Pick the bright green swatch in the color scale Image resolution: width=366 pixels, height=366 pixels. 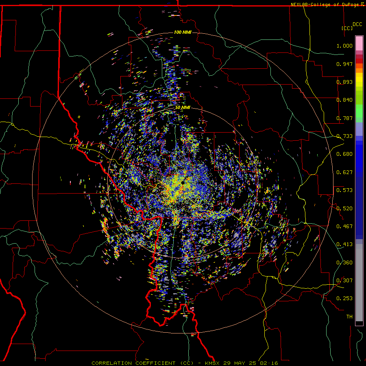(359, 111)
